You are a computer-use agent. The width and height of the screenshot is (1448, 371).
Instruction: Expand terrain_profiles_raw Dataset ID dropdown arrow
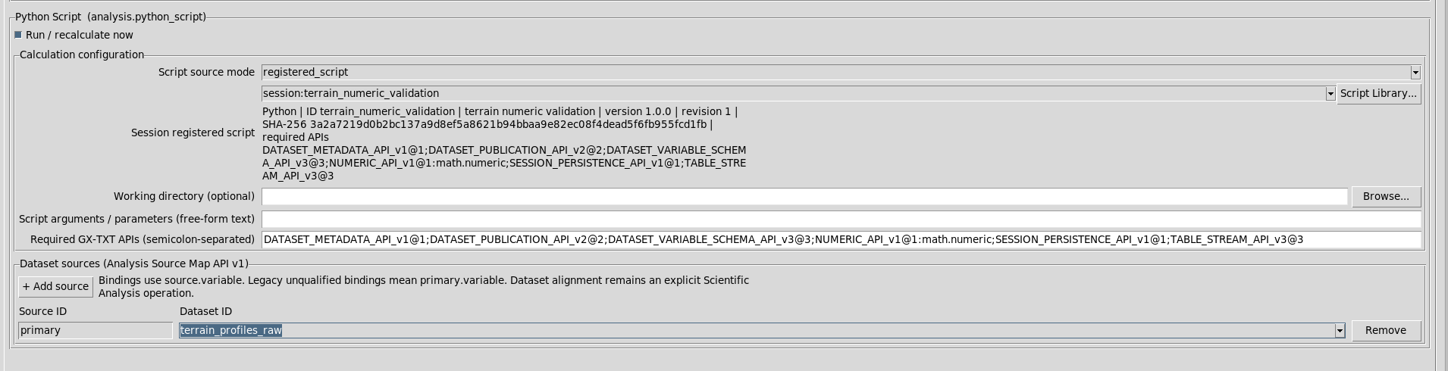coord(1340,331)
